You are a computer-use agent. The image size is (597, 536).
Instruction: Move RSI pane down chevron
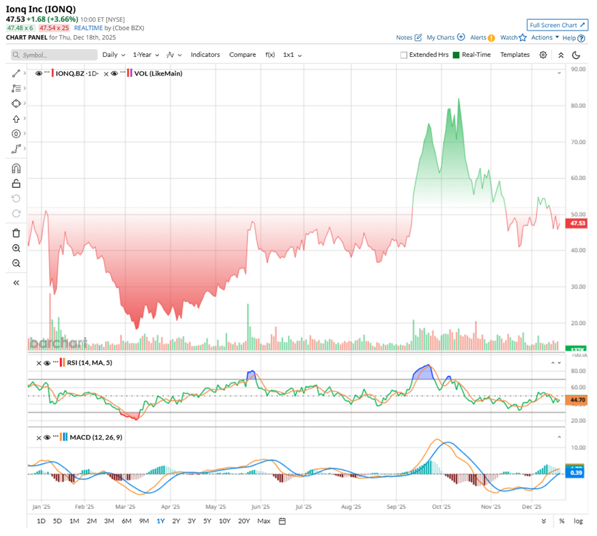click(x=559, y=363)
